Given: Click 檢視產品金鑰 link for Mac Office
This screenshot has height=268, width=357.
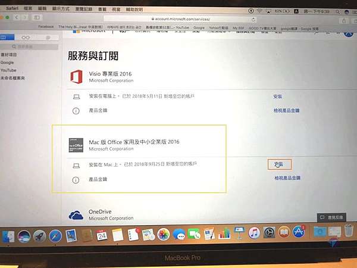Looking at the screenshot, I should [x=287, y=177].
